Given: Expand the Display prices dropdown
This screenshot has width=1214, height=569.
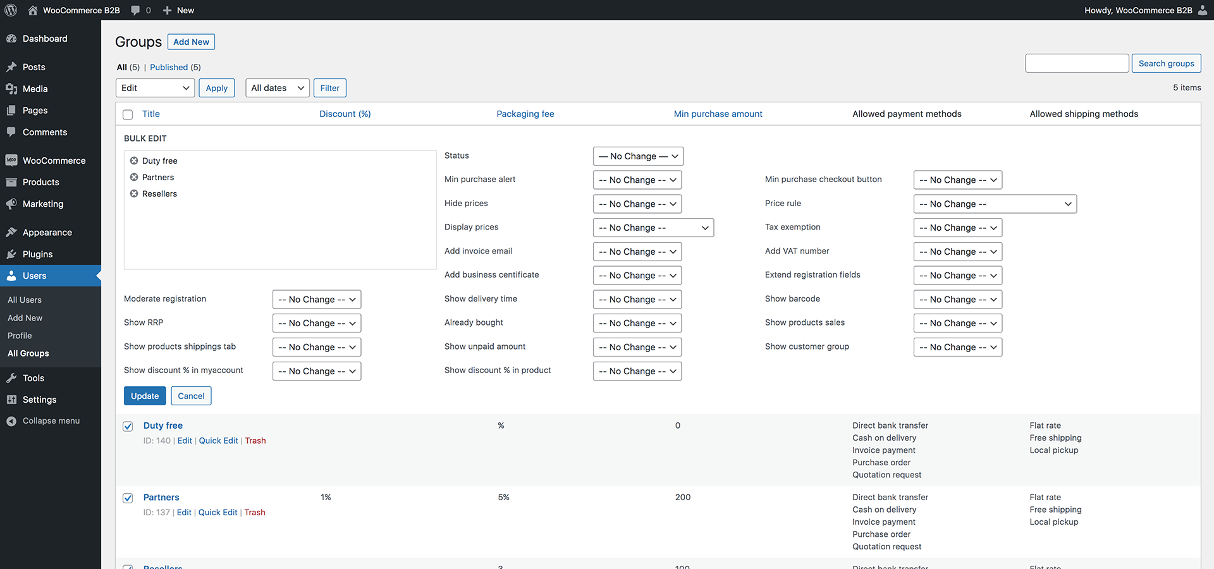Looking at the screenshot, I should (x=653, y=228).
